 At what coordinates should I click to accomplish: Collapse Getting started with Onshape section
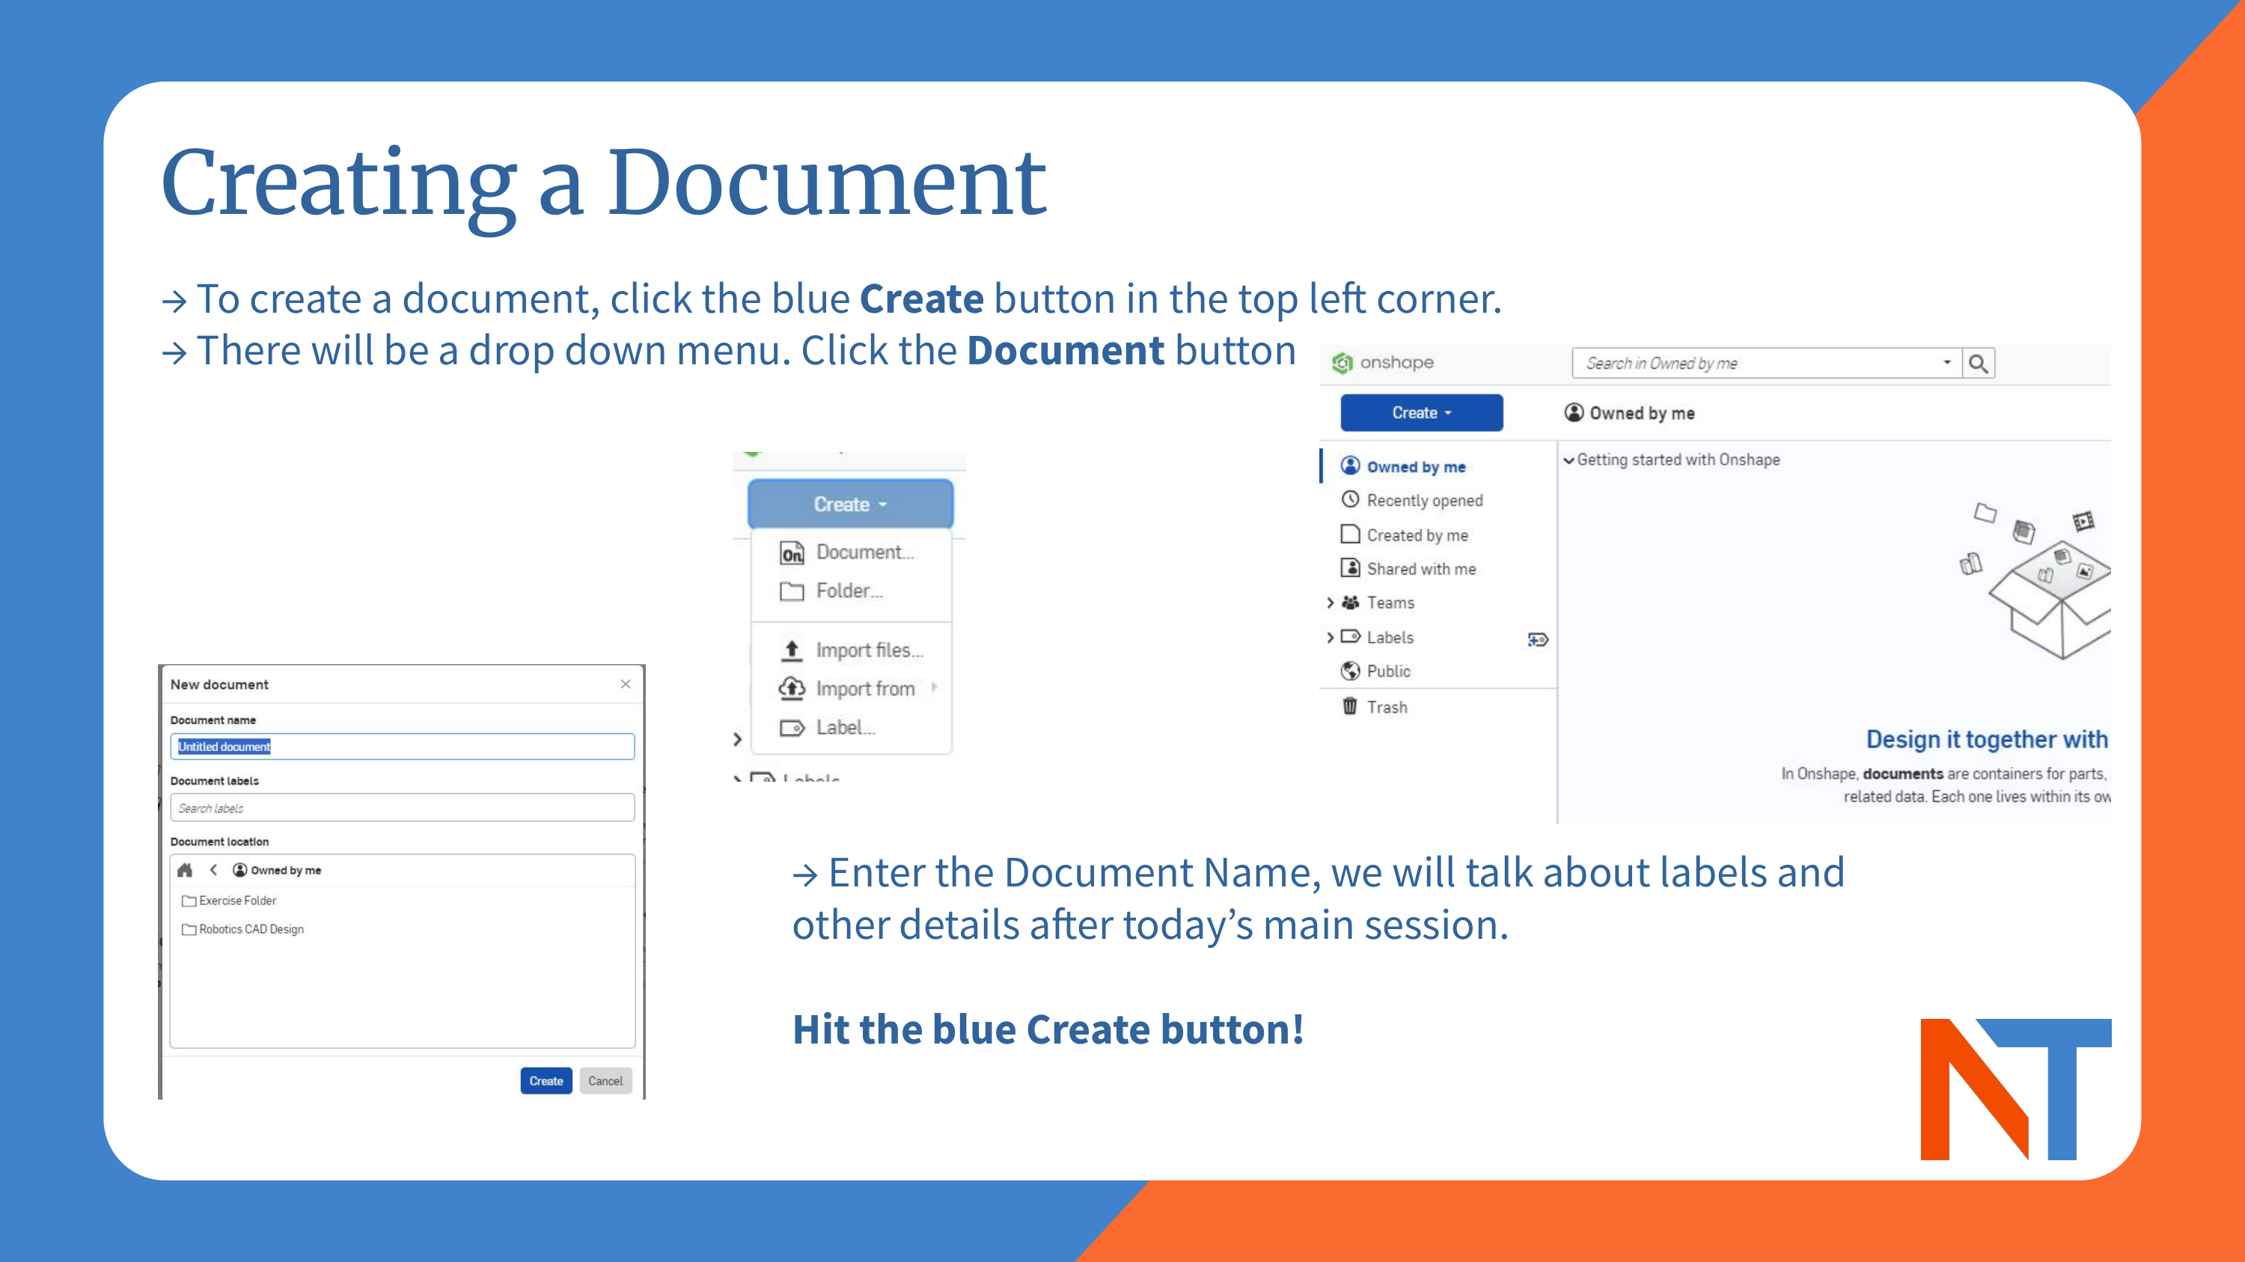coord(1569,460)
